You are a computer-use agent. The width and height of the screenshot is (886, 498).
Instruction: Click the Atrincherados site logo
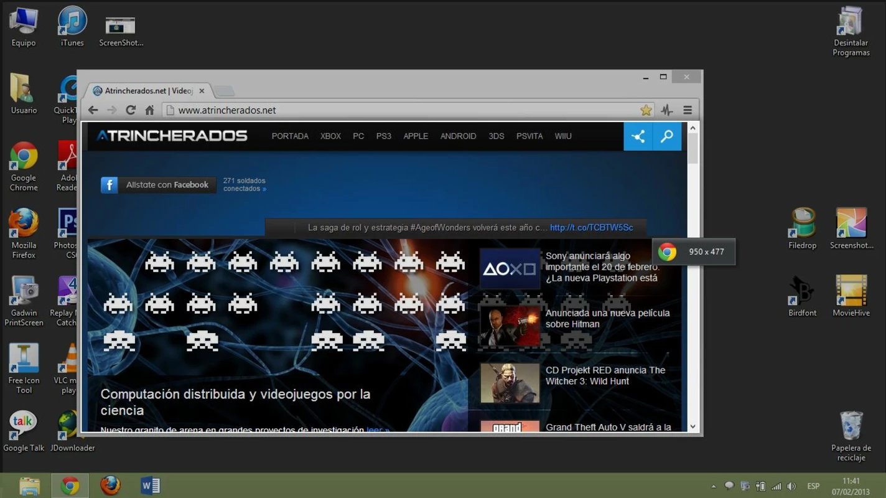(x=172, y=136)
